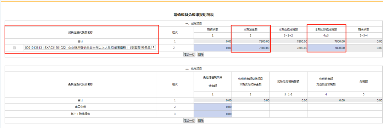Click the 合计 row label in 免税项目
383x128 pixels.
click(x=80, y=100)
